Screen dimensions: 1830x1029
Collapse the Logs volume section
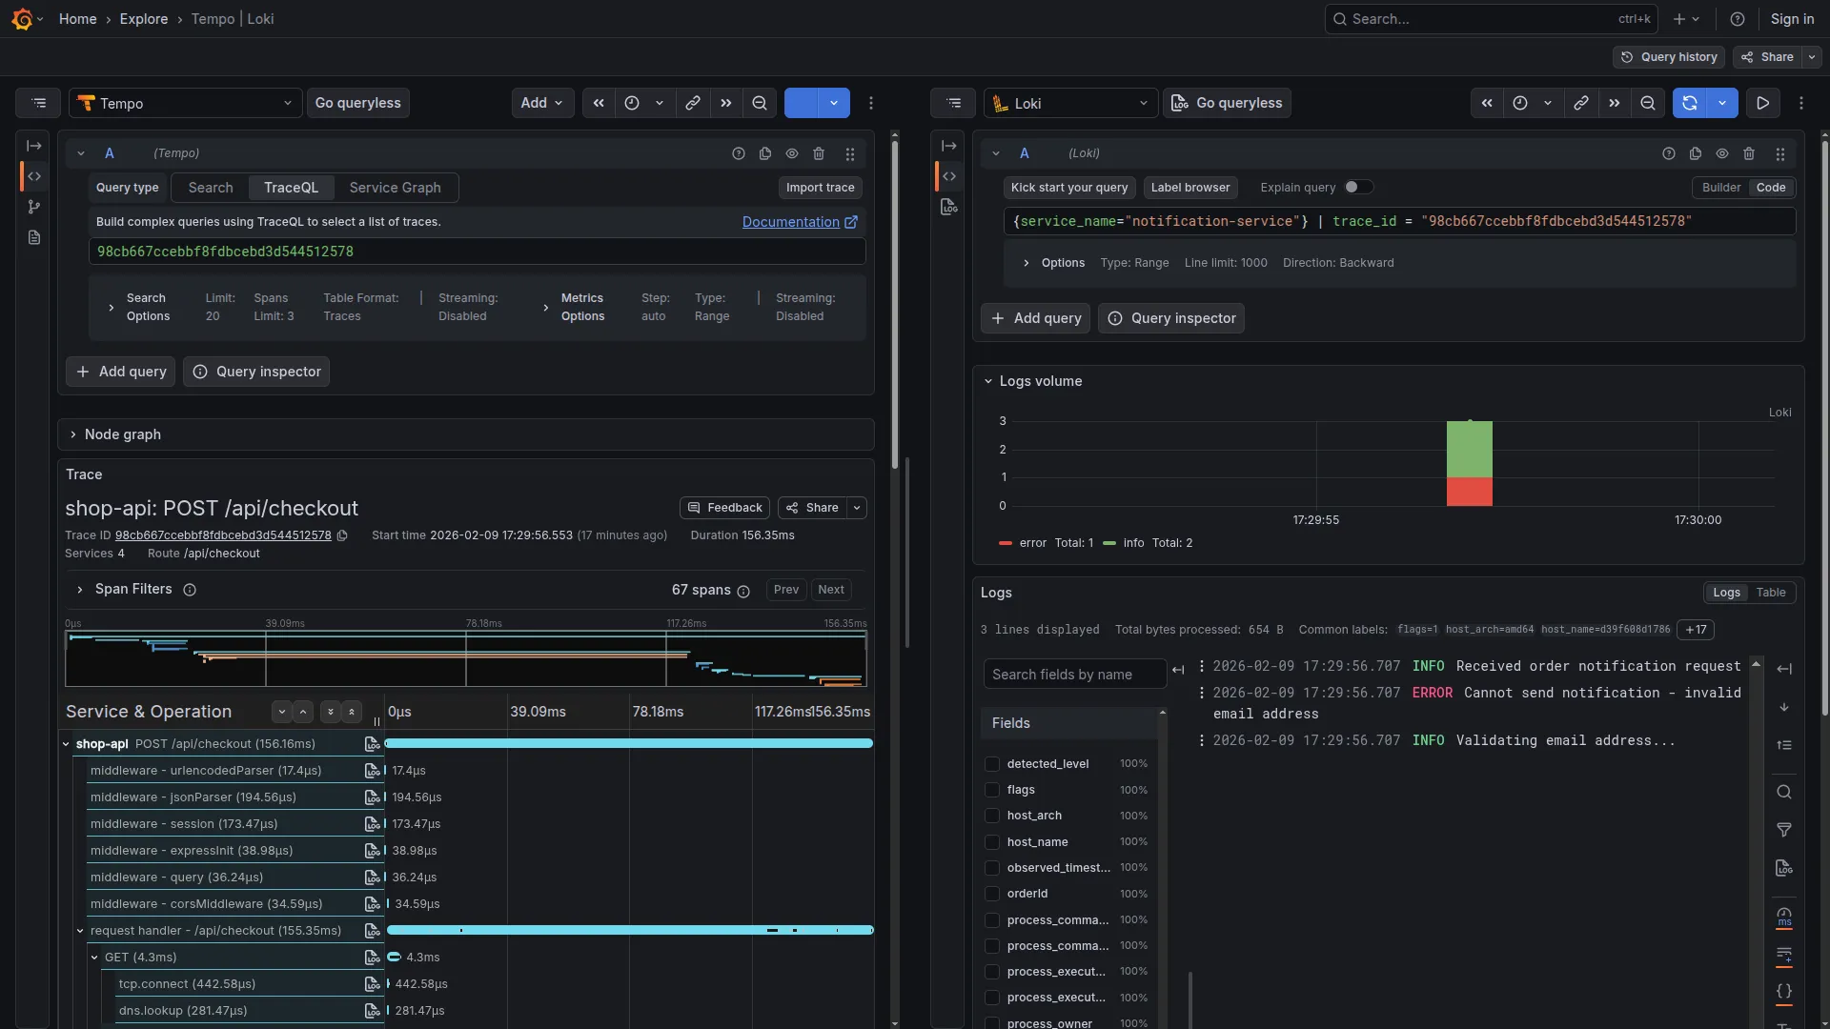tap(988, 381)
